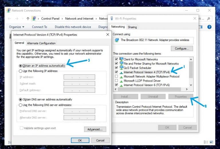220x149 pixels.
Task: Maximize the Network Connections window
Action: 198,10
